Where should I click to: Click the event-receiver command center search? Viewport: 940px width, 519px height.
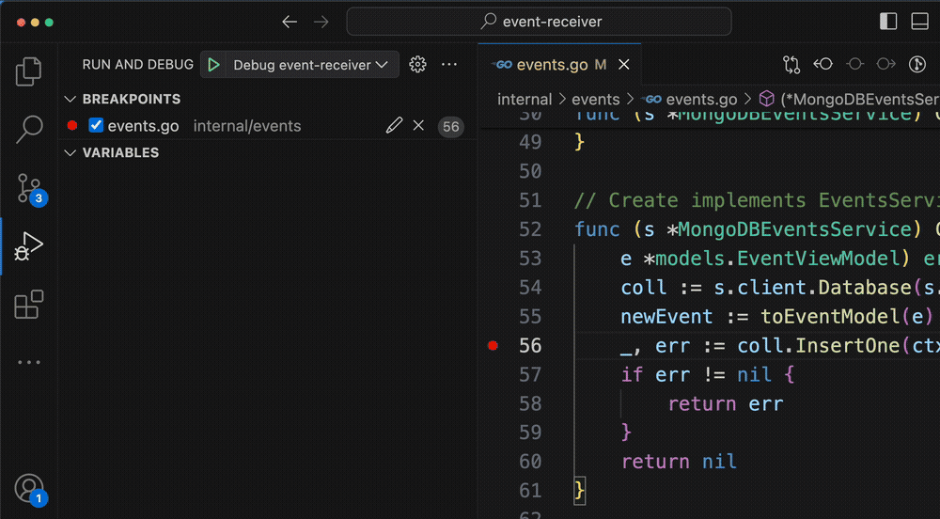539,22
